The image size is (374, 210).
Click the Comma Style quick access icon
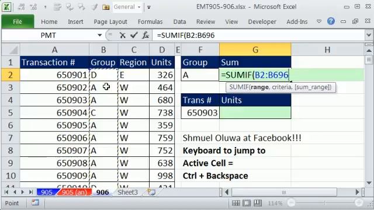(x=45, y=7)
